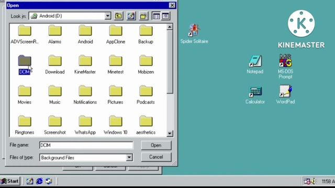Open the ADVScreenR folder

[25, 34]
